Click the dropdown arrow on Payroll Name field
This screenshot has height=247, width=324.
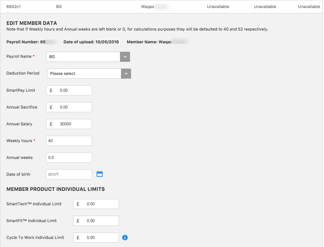pos(125,56)
